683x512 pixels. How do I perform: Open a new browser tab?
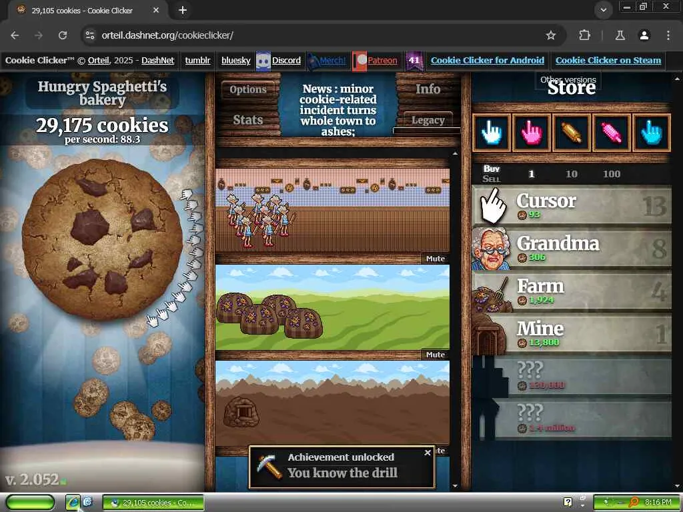(183, 10)
